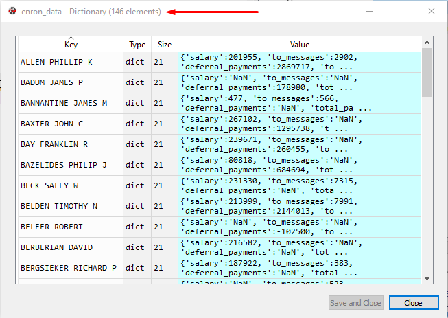Open value cell for BAY FRANKLIN R
The width and height of the screenshot is (448, 318).
(299, 144)
